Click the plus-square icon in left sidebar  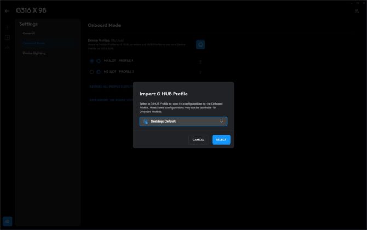click(7, 37)
